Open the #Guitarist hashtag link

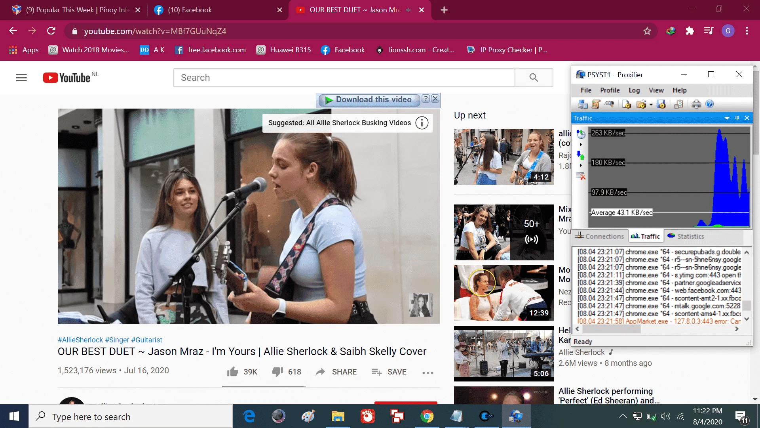(146, 340)
